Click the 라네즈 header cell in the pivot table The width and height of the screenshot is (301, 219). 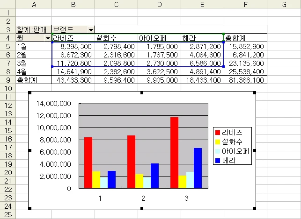click(x=73, y=38)
